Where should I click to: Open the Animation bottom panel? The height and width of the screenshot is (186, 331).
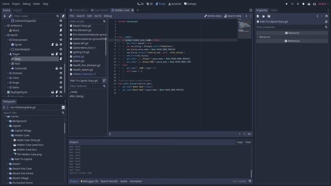136,181
